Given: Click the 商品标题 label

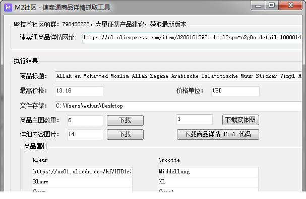Looking at the screenshot, I should [33, 76].
